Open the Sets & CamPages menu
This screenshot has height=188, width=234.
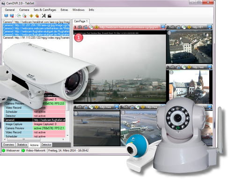pos(45,10)
